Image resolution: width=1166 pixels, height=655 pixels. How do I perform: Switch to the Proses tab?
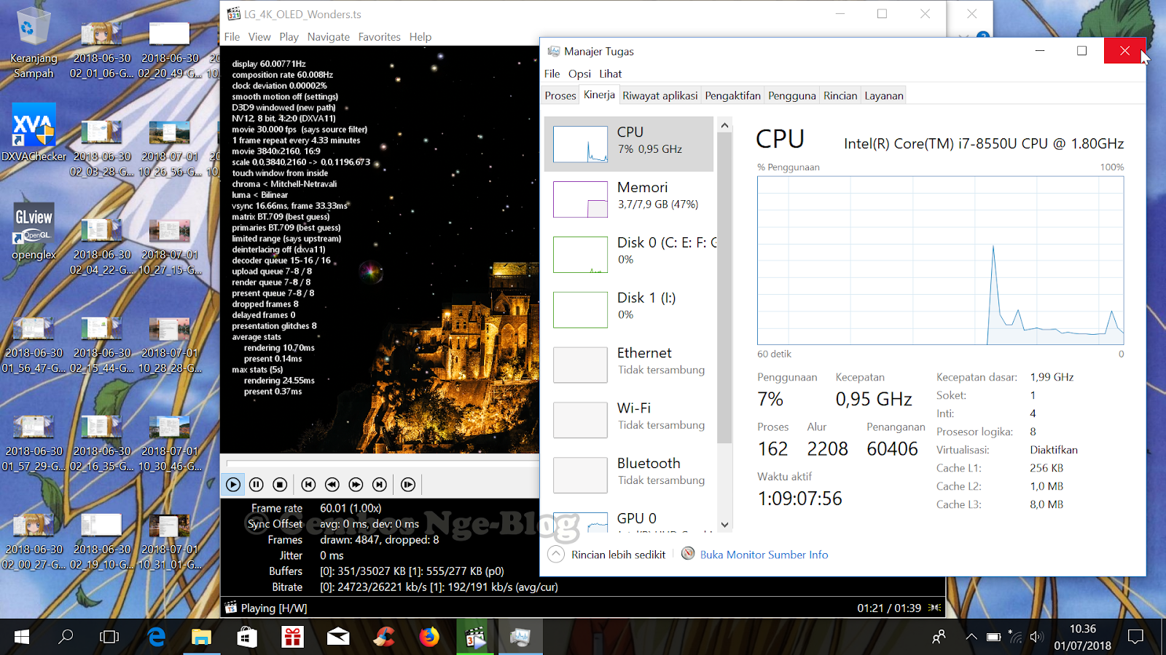(x=560, y=95)
